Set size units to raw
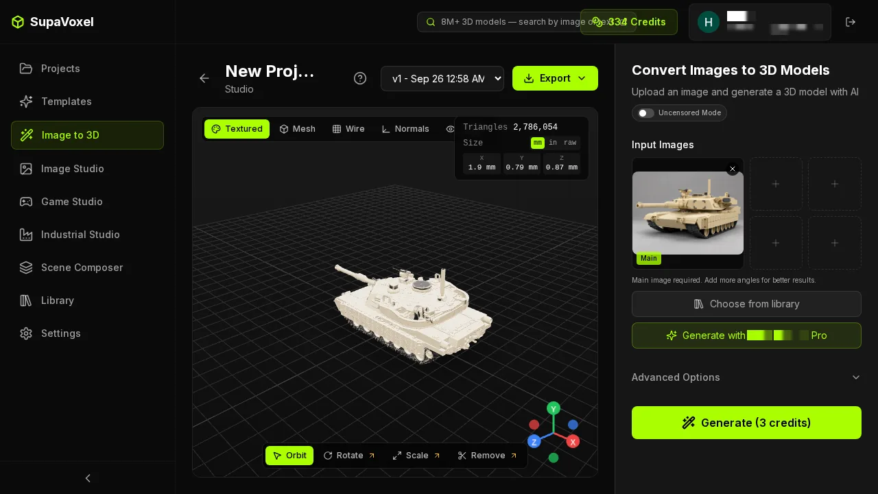Viewport: 878px width, 494px height. pos(571,143)
